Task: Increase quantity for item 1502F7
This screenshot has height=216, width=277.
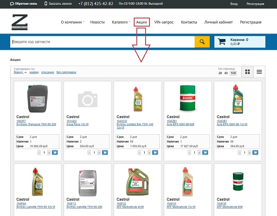Action: pos(49,152)
